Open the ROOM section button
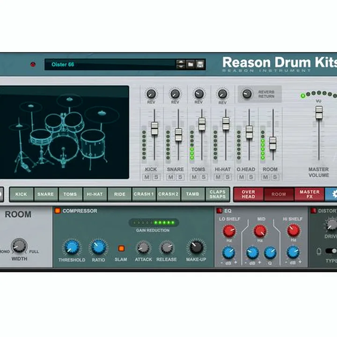The width and height of the screenshot is (337, 337). coord(279,194)
